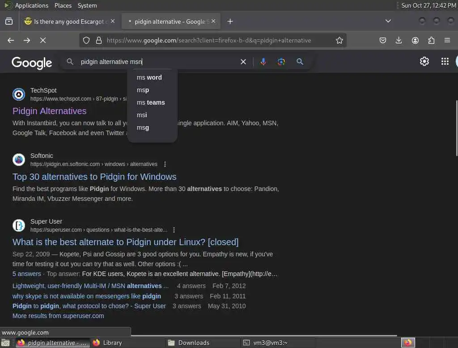Image resolution: width=458 pixels, height=348 pixels.
Task: Open the Applications menu
Action: 32,5
